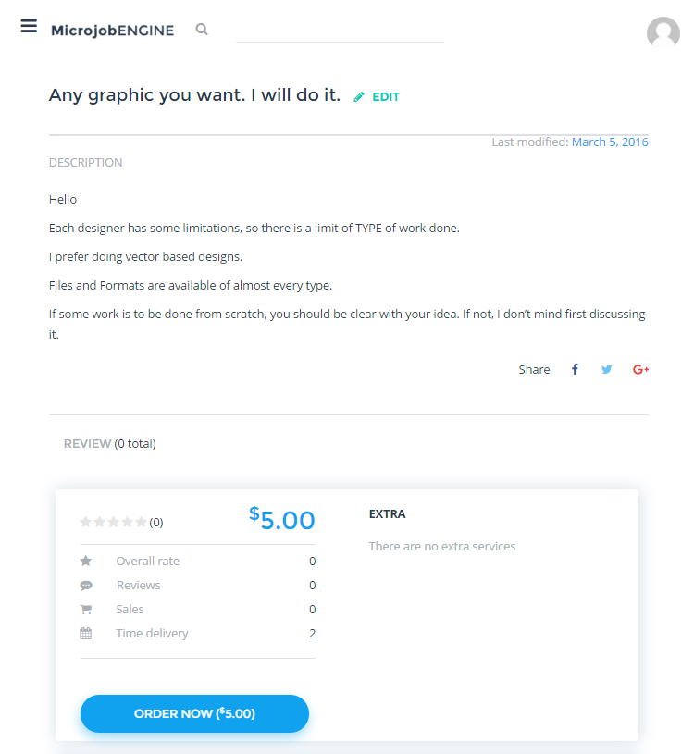This screenshot has height=754, width=694.
Task: Click the search magnifier icon
Action: (202, 30)
